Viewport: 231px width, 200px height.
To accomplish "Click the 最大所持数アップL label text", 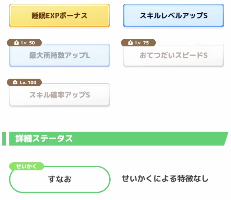I will [60, 55].
